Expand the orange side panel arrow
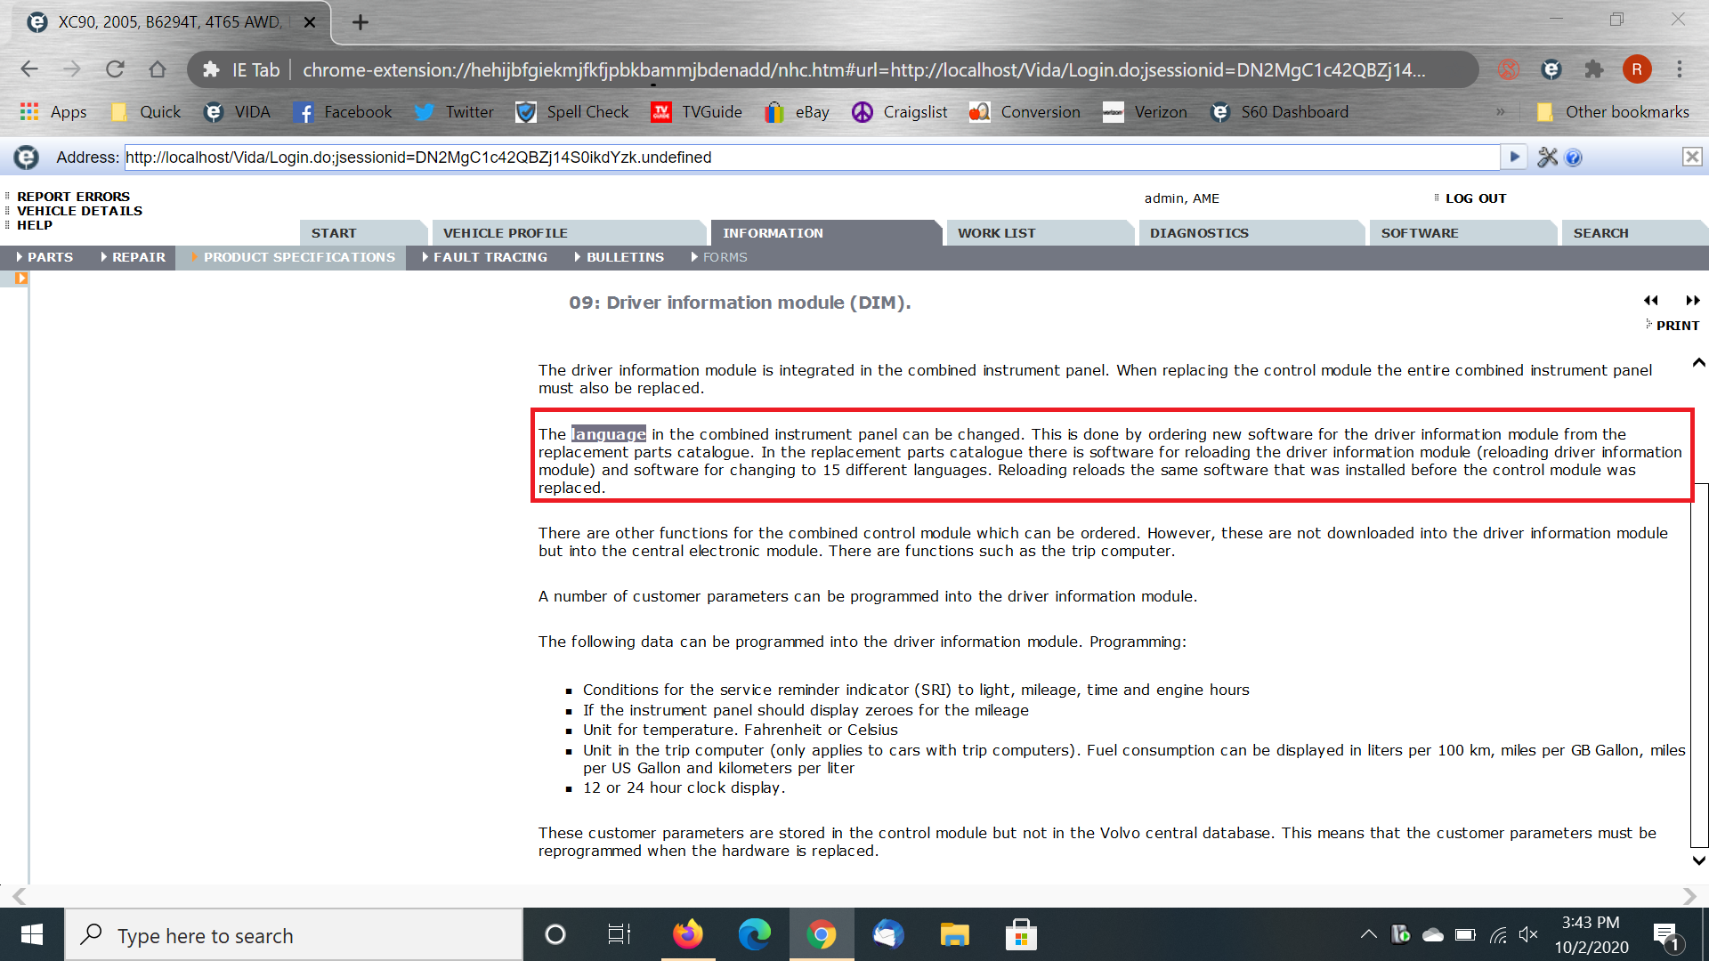1709x961 pixels. pos(21,279)
